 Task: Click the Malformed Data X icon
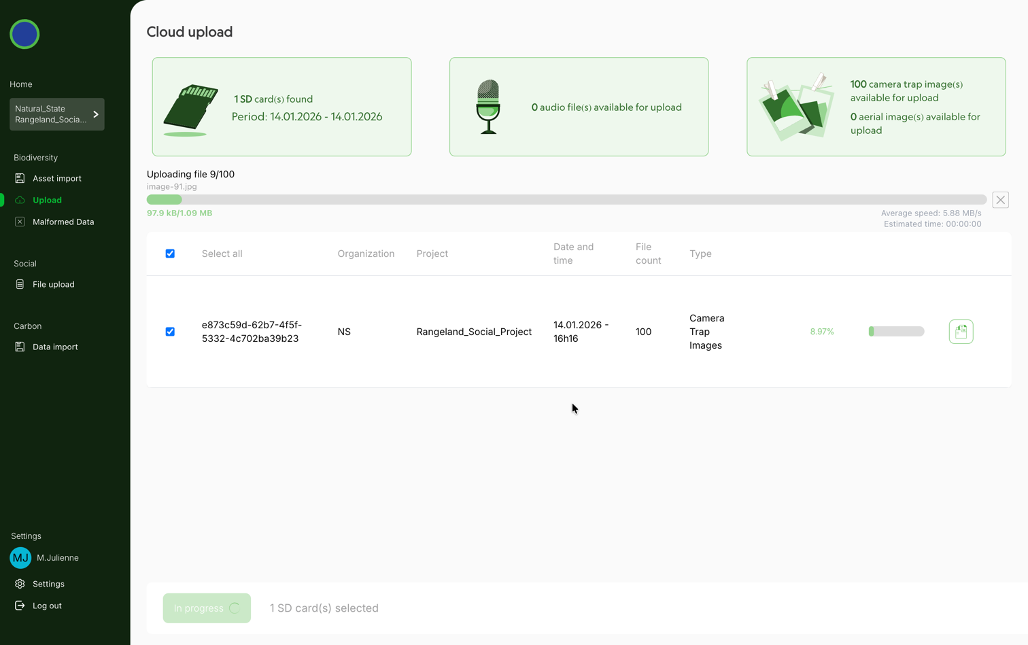tap(20, 222)
